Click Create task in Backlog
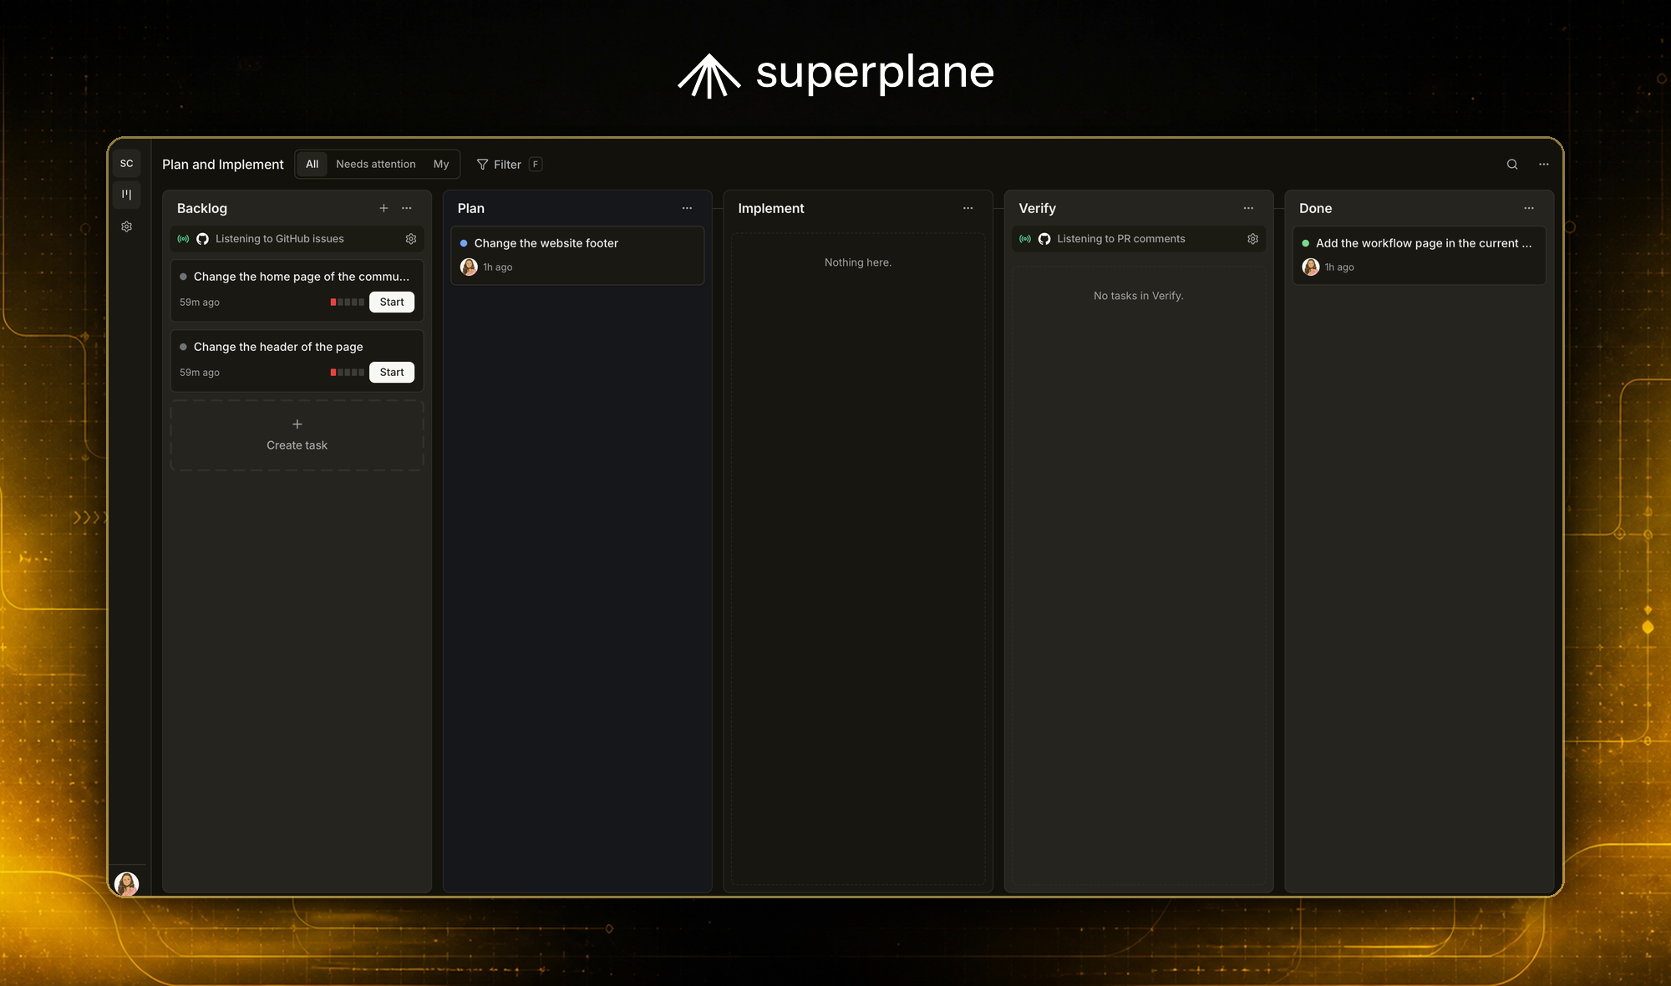Screen dimensions: 1671x986 [297, 435]
